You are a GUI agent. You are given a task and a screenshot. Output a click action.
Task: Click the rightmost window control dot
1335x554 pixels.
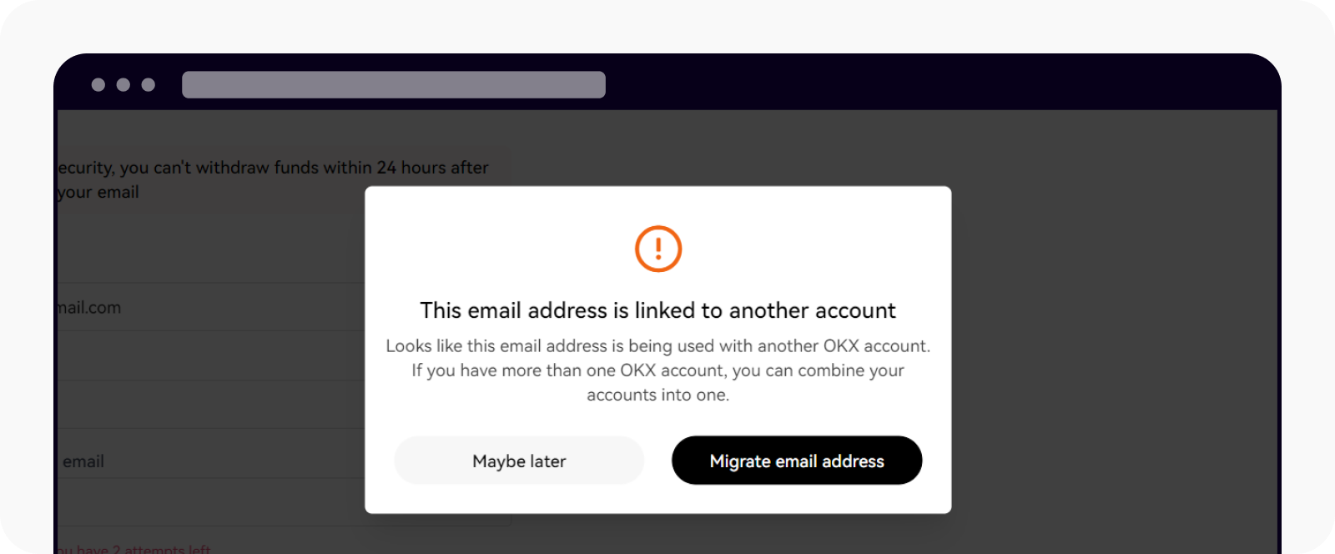pos(149,84)
